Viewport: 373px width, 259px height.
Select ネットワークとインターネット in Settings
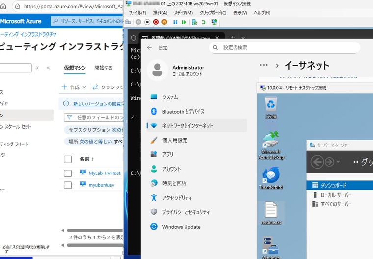pyautogui.click(x=197, y=126)
